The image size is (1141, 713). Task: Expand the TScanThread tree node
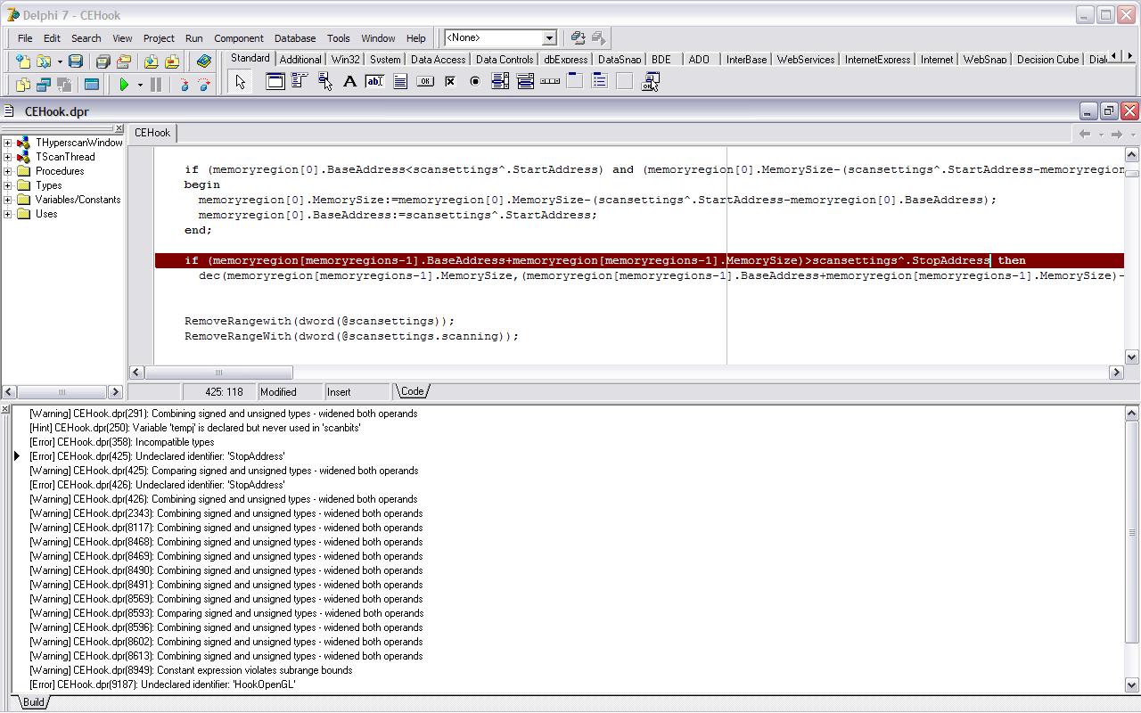(8, 157)
